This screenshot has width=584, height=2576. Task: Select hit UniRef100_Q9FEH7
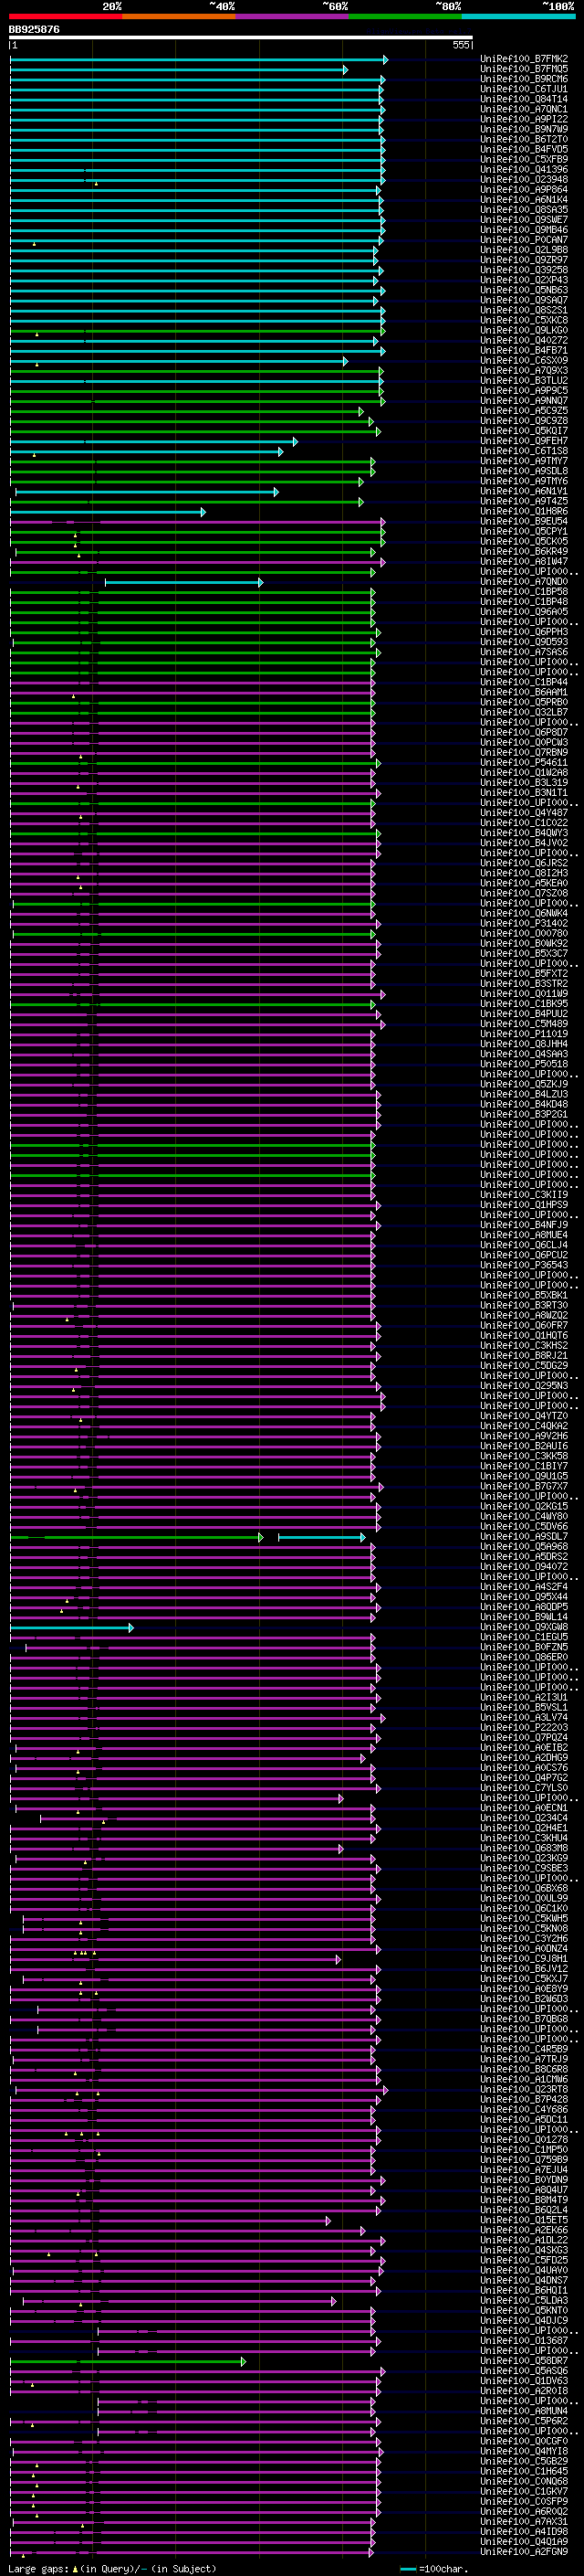pyautogui.click(x=524, y=441)
